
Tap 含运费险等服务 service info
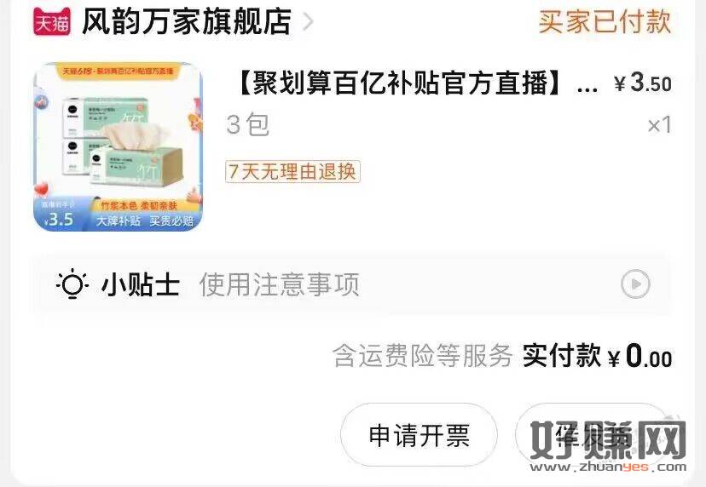pos(422,356)
